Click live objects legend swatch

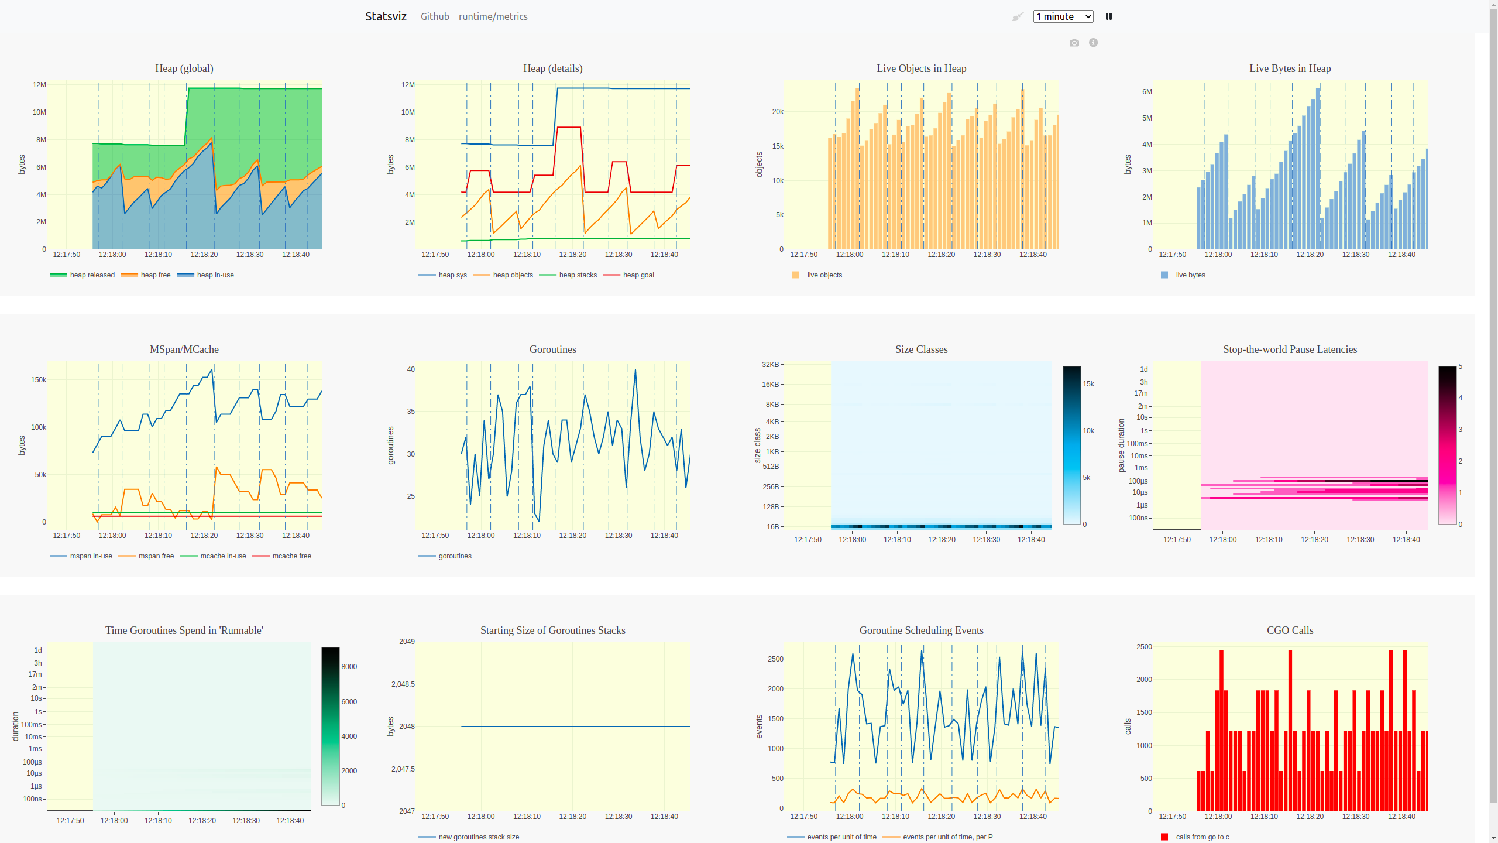tap(796, 275)
